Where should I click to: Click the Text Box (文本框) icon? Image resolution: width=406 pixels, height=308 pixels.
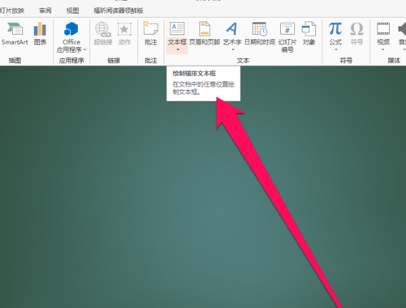tap(177, 28)
